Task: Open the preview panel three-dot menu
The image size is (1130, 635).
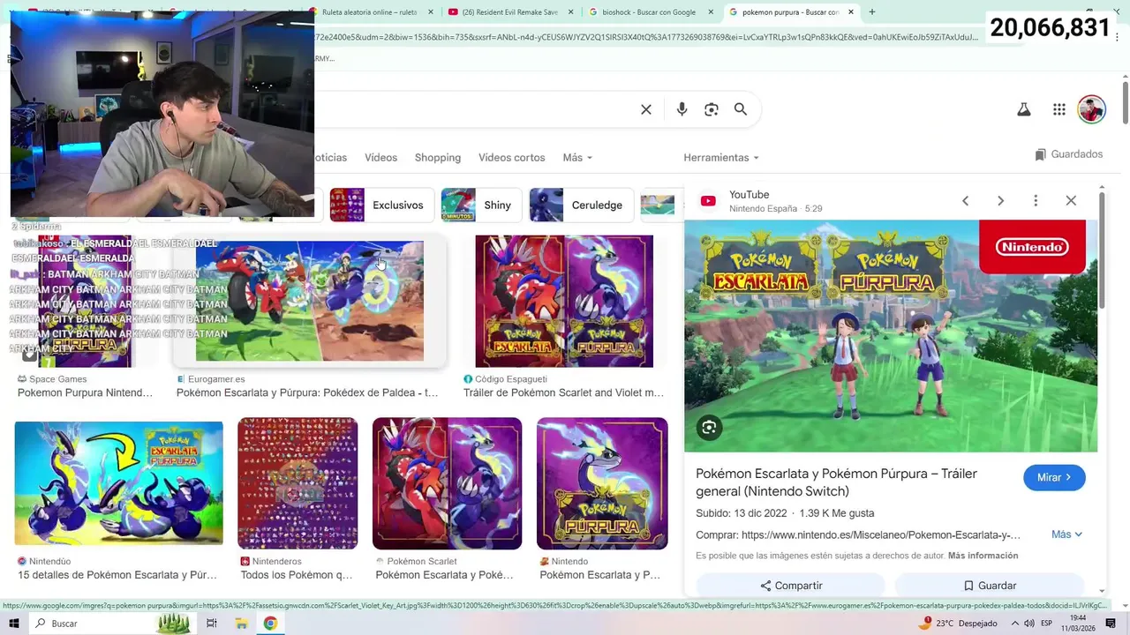Action: click(x=1036, y=201)
